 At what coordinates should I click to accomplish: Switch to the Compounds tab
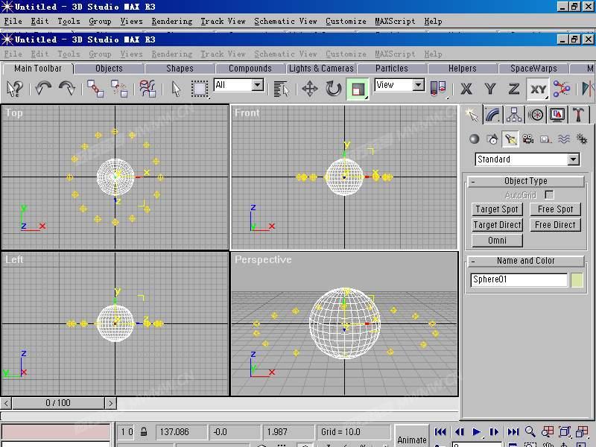250,69
